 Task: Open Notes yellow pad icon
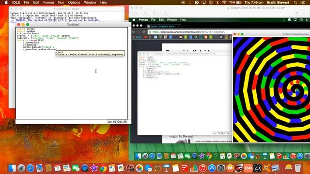(x=175, y=168)
